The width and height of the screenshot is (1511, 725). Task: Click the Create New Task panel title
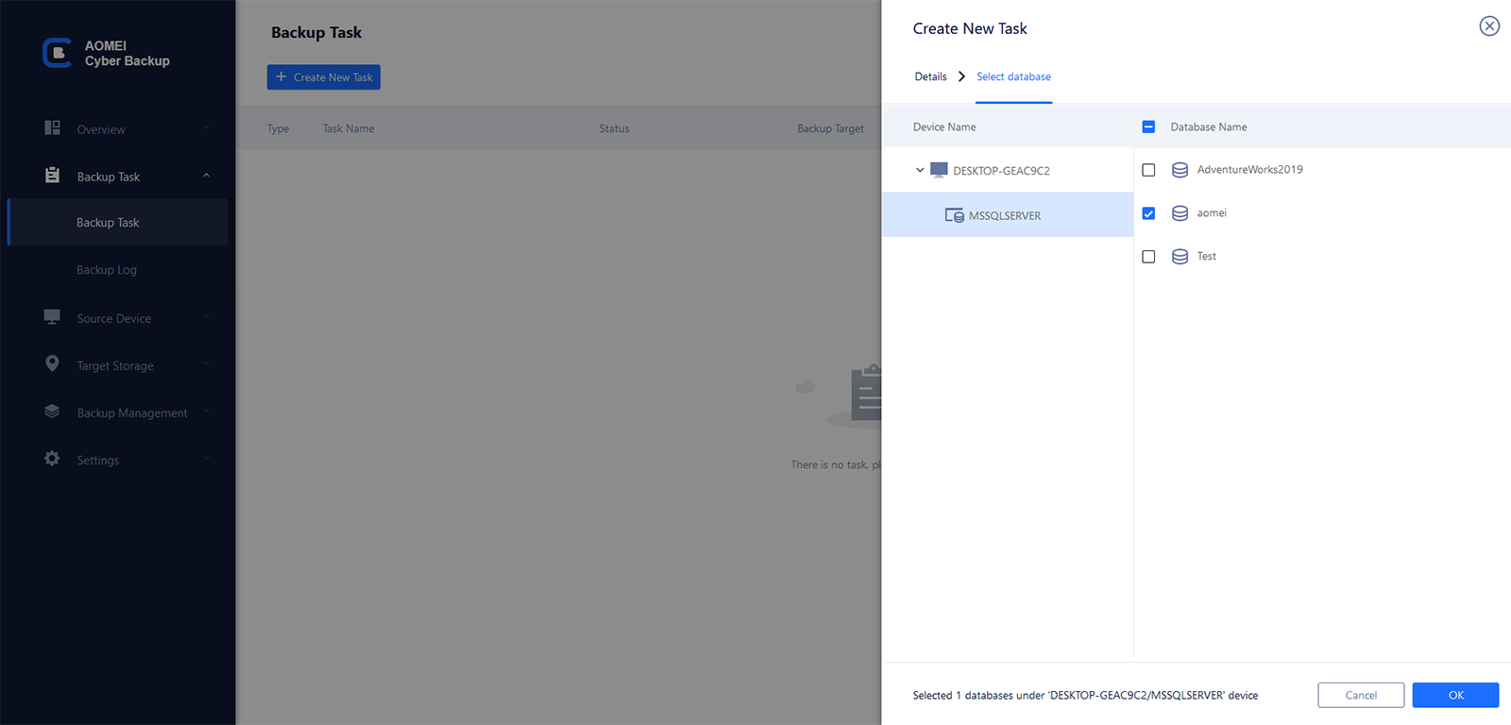click(x=970, y=28)
